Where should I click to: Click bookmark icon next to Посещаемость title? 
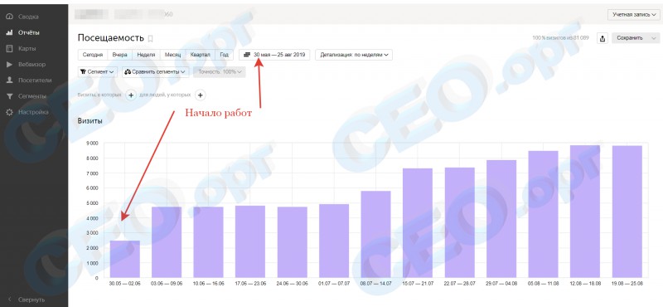click(x=150, y=38)
